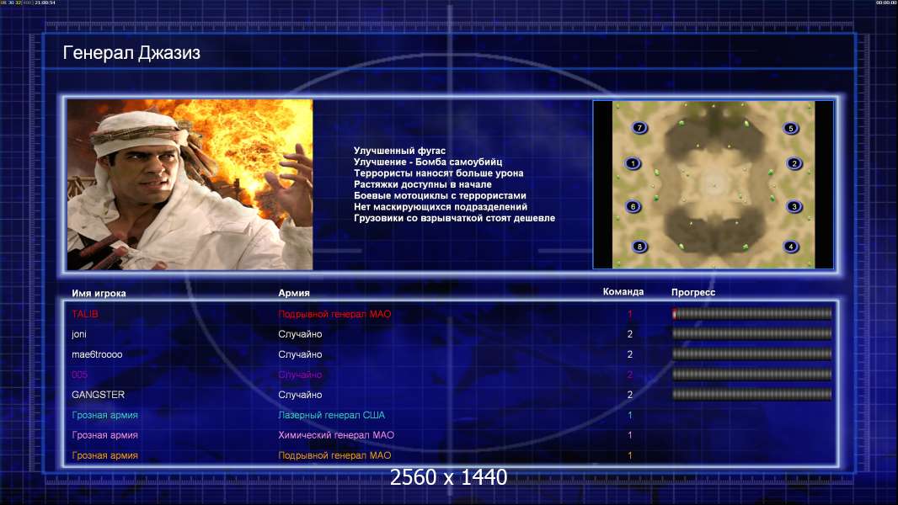Click 'Боевые мотоциклы с террористами' line
Viewport: 898px width, 505px height.
pyautogui.click(x=440, y=195)
